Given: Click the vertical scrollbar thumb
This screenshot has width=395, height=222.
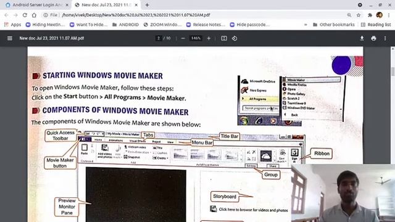Looking at the screenshot, I should pos(393,72).
